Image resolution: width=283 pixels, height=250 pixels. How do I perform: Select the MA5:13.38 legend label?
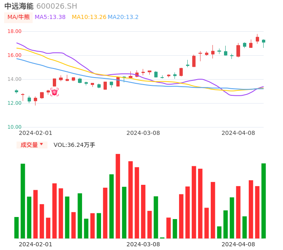[x=50, y=17]
